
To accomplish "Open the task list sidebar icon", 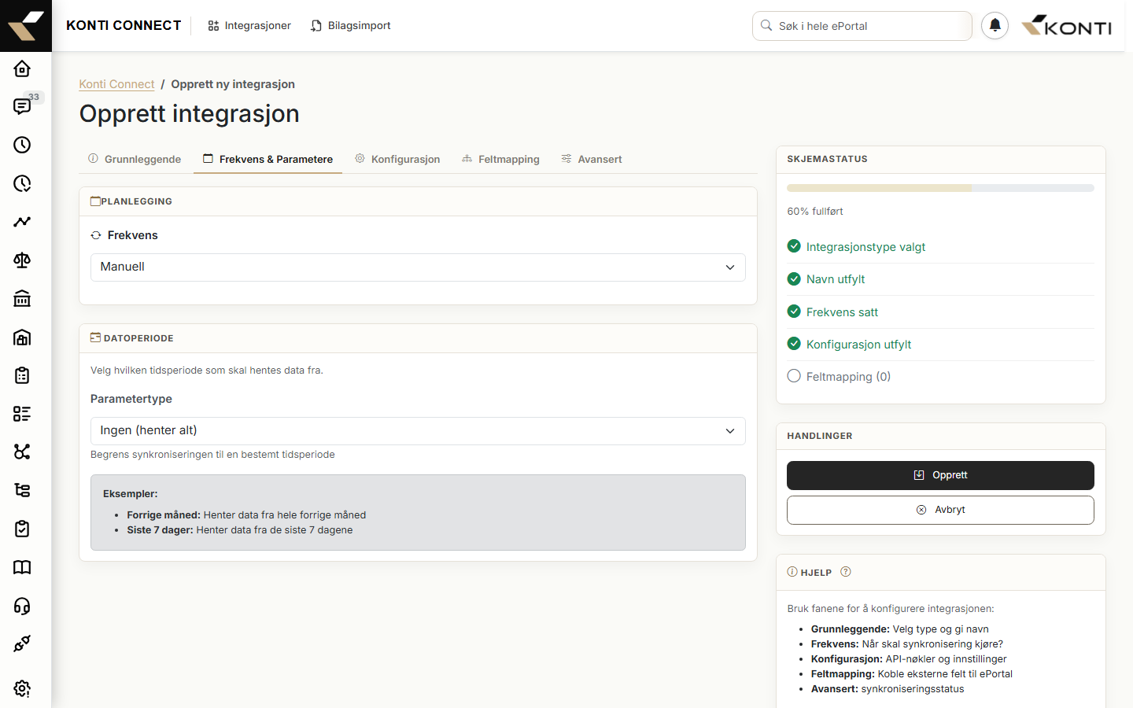I will coord(22,414).
